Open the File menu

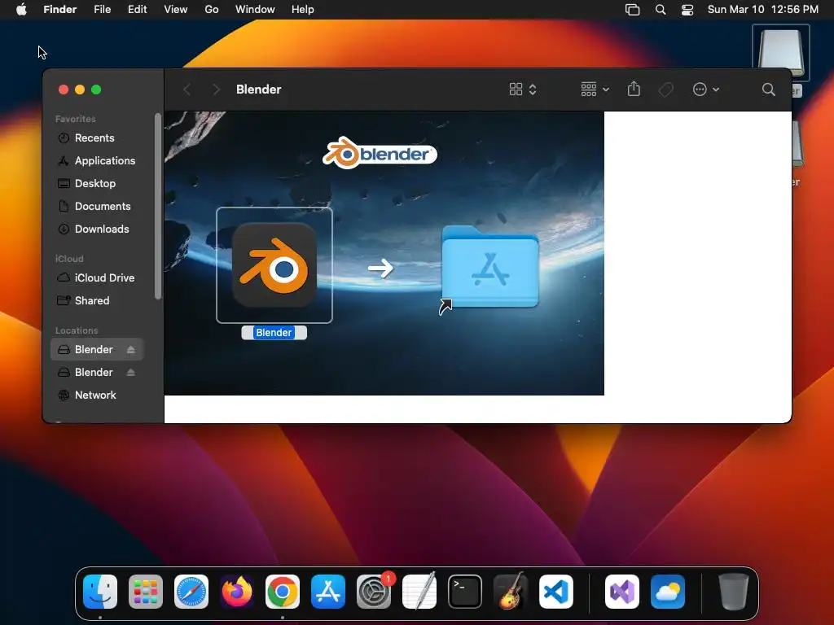click(x=102, y=10)
